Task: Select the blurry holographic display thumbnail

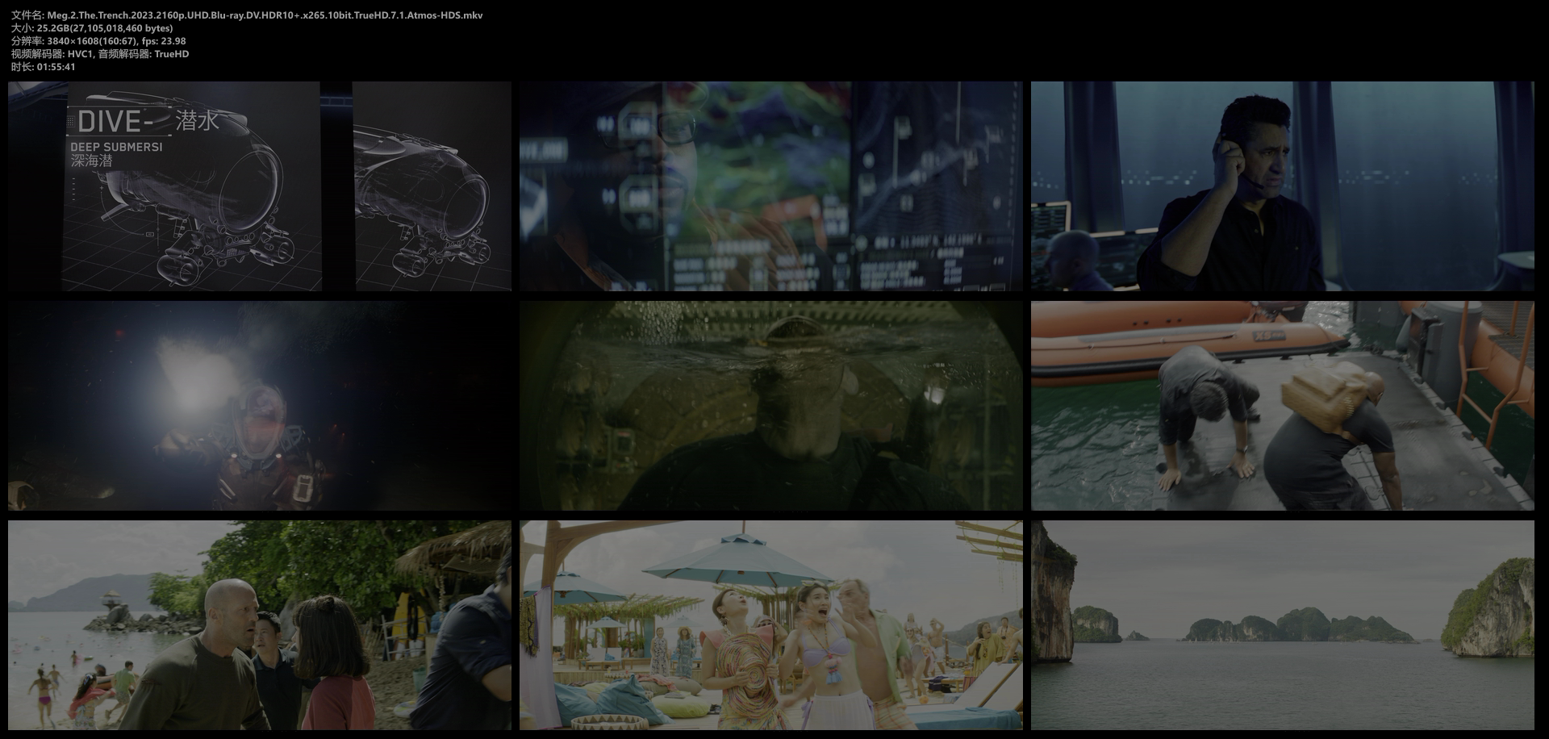Action: [770, 186]
